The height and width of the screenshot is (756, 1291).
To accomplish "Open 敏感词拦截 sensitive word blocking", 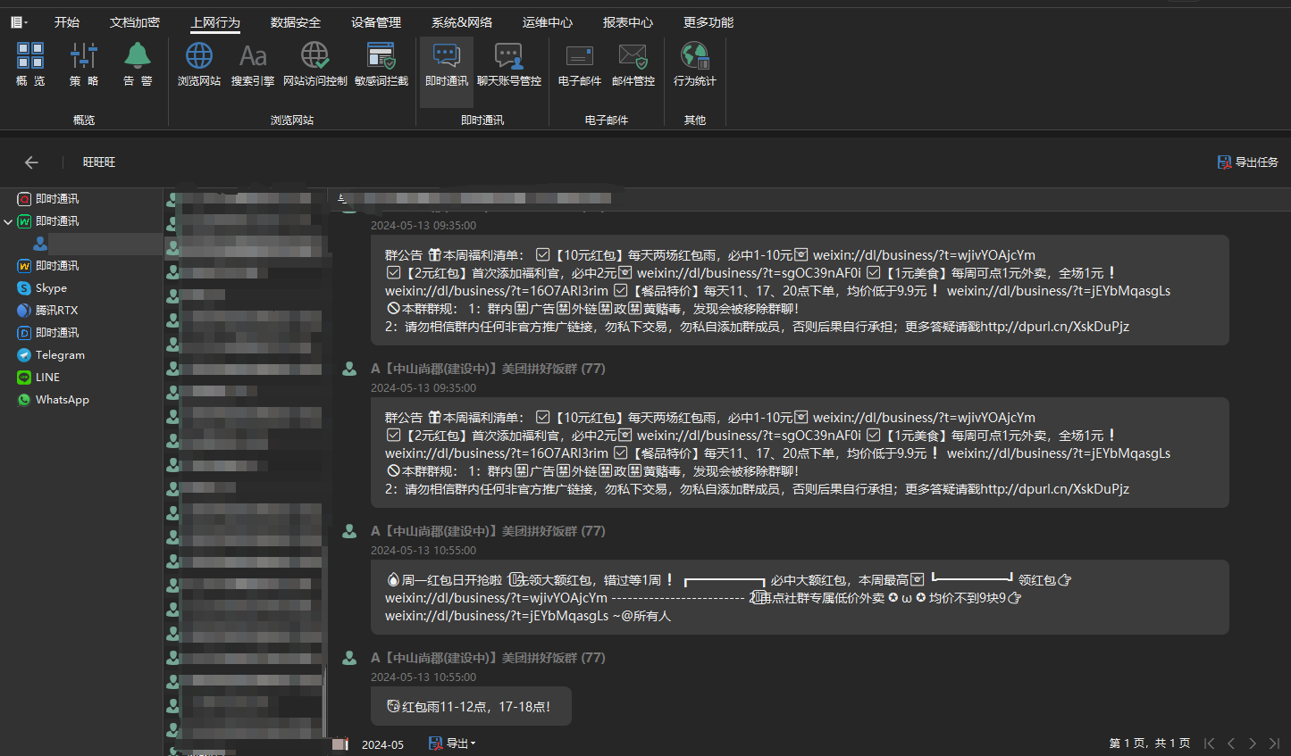I will tap(381, 64).
